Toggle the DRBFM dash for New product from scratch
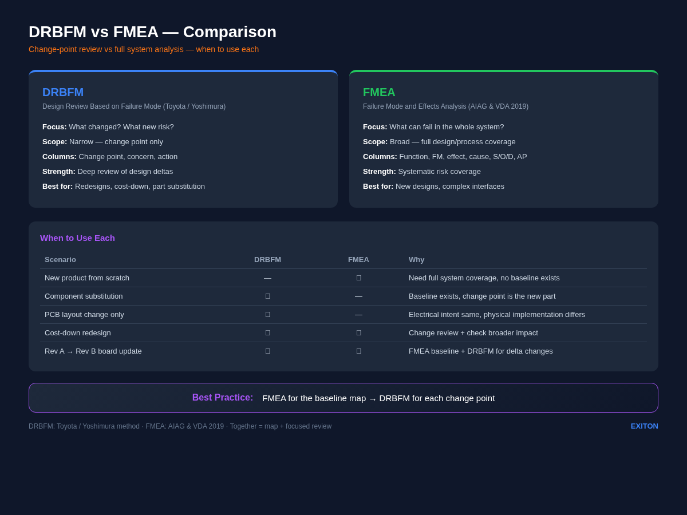 tap(267, 278)
